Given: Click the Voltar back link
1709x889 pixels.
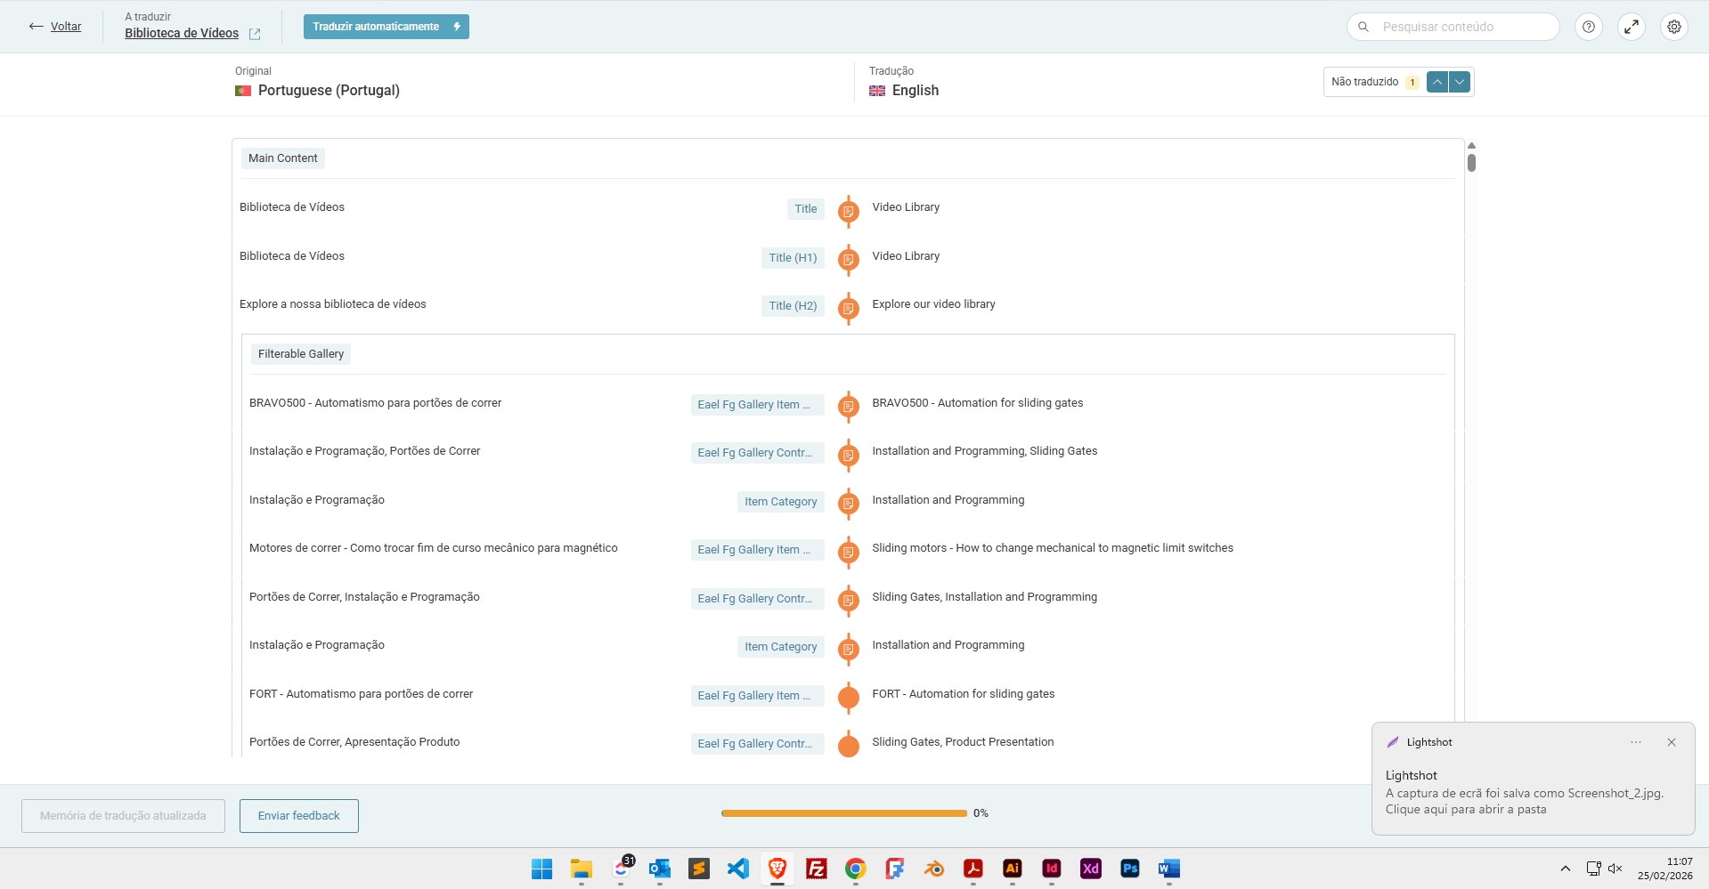Looking at the screenshot, I should point(55,27).
